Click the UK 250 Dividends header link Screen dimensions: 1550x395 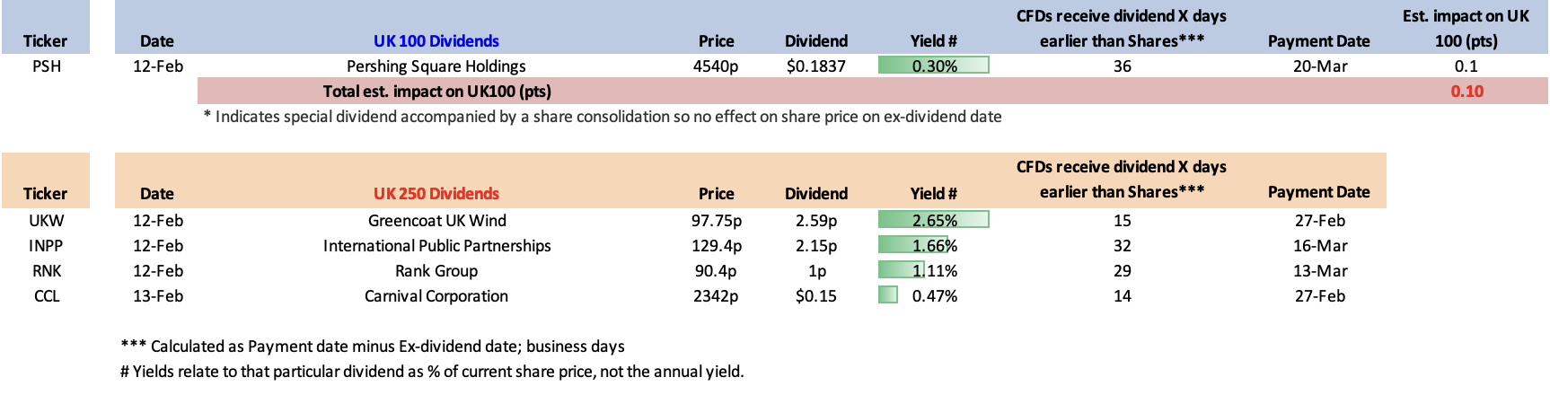[x=436, y=194]
